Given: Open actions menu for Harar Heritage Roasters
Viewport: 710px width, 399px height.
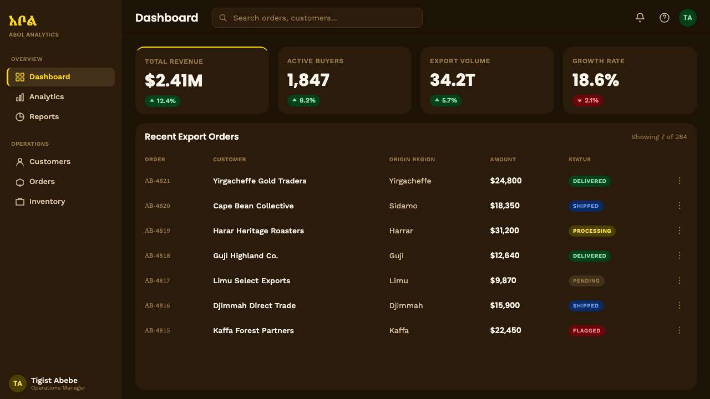Looking at the screenshot, I should [x=679, y=231].
